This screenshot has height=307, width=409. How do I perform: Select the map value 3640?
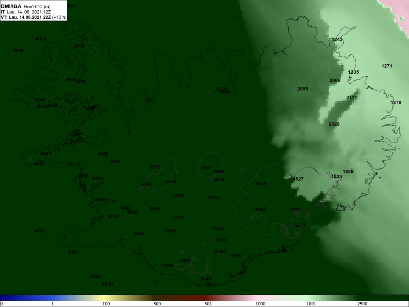coord(260,209)
